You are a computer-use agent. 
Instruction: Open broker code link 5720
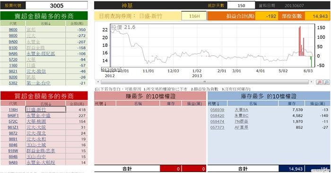pyautogui.click(x=13, y=59)
